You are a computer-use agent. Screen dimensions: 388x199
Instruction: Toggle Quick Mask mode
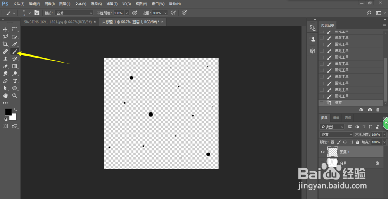pyautogui.click(x=5, y=126)
